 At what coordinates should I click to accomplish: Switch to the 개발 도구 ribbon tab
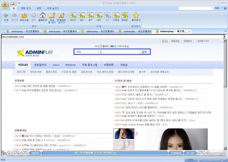pyautogui.click(x=26, y=8)
